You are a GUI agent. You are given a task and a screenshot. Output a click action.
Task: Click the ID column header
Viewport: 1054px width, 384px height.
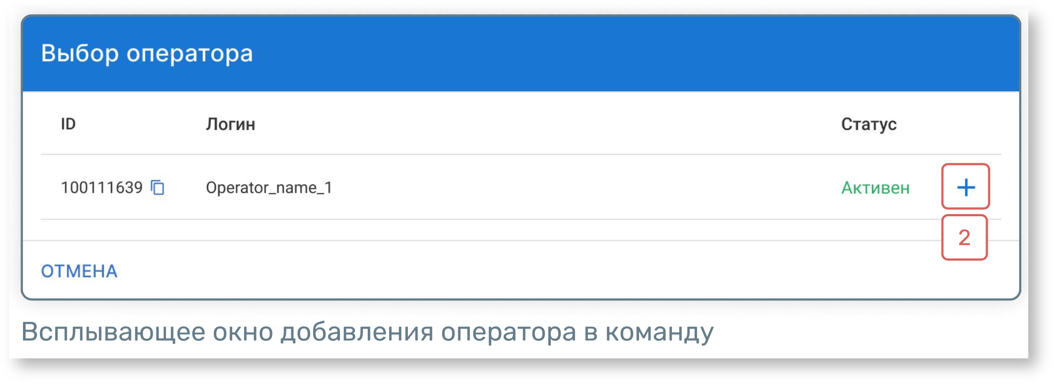coord(68,124)
